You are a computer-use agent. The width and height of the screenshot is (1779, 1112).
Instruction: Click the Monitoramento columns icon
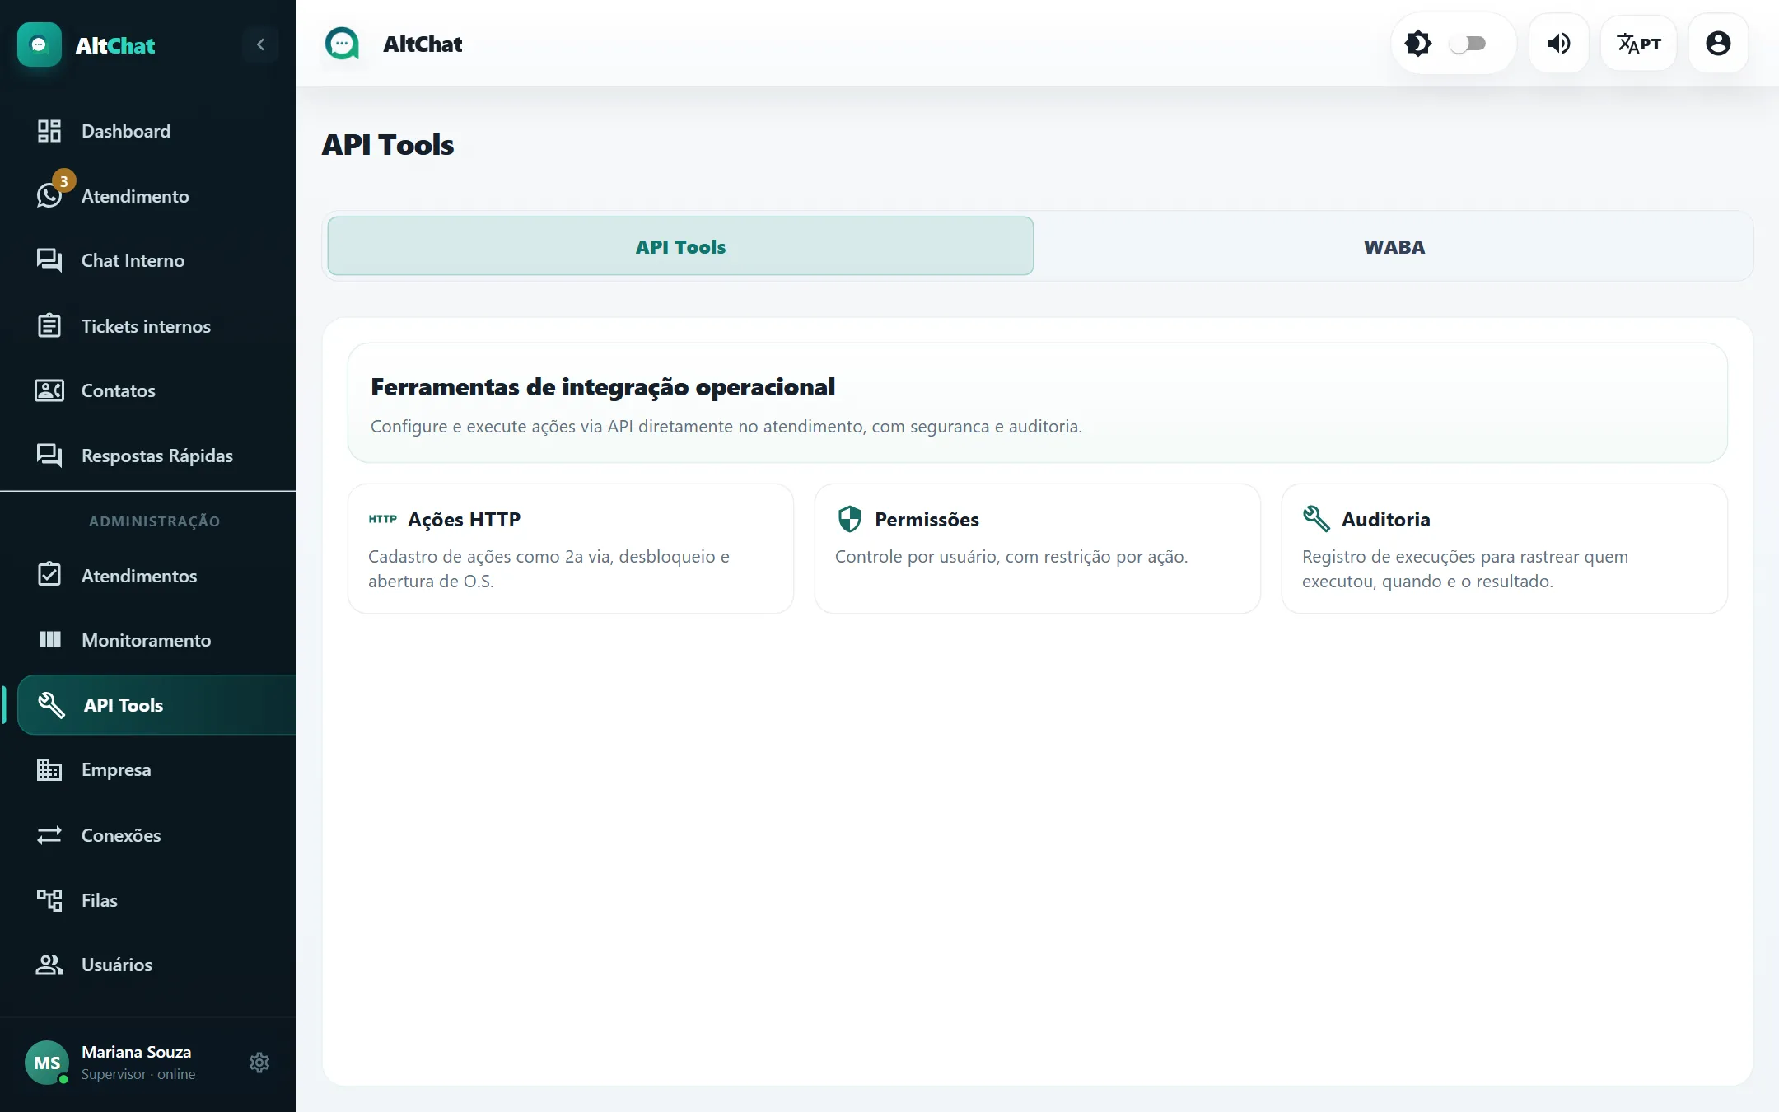49,639
